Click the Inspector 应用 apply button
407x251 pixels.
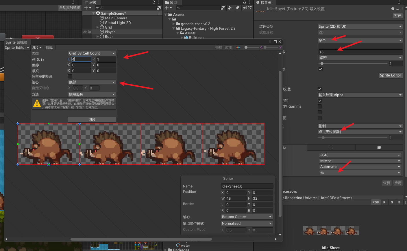tap(398, 183)
